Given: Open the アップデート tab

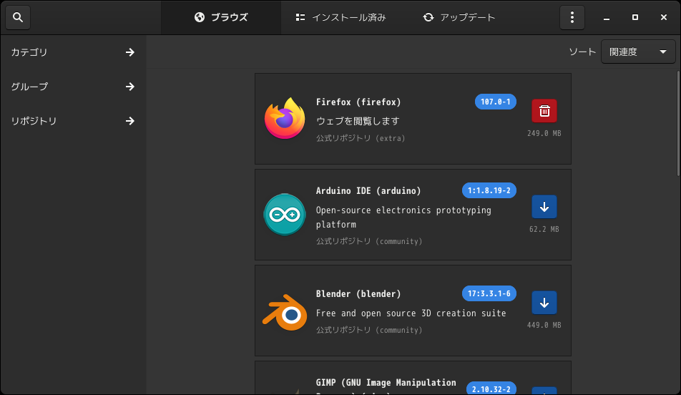Looking at the screenshot, I should click(459, 17).
